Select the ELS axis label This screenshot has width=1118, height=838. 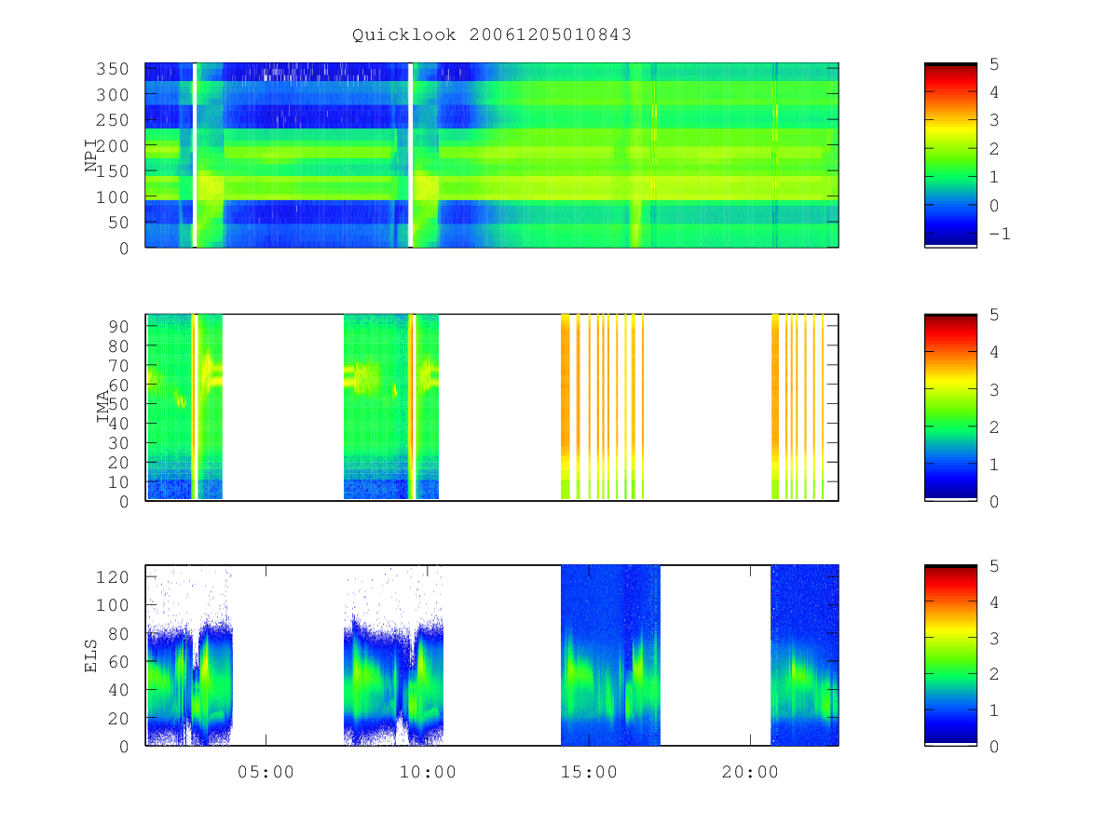[91, 656]
